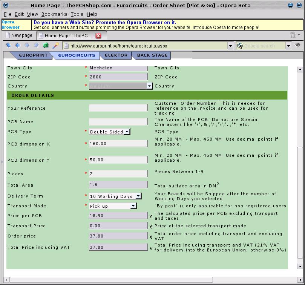
Task: Open the Tools menu
Action: [x=77, y=14]
